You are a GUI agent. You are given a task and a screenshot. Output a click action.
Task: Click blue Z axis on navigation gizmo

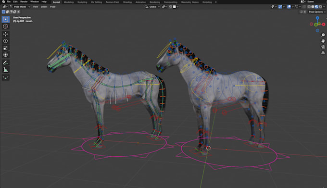pos(317,18)
